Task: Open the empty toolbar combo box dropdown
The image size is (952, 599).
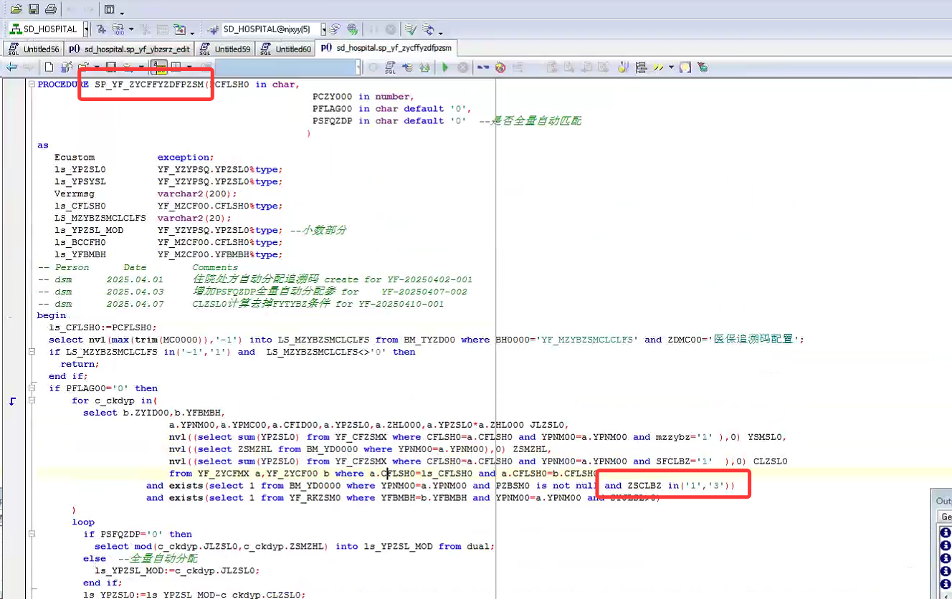Action: point(358,67)
